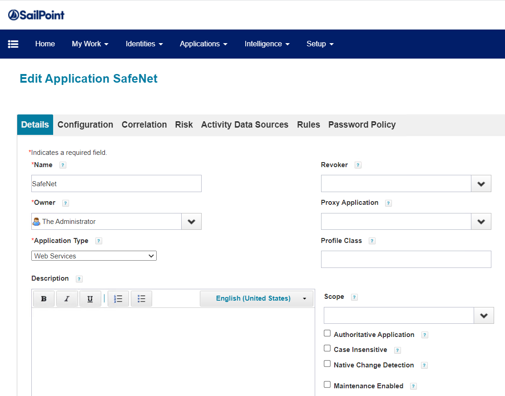This screenshot has height=396, width=505.
Task: Click help icon for Maintenance Enabled
Action: click(x=414, y=386)
